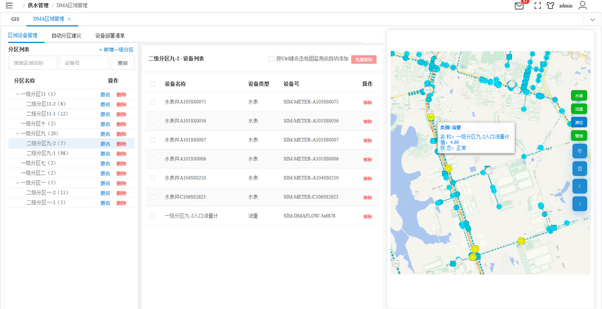602x309 pixels.
Task: Click the map next arrow button
Action: point(580,204)
